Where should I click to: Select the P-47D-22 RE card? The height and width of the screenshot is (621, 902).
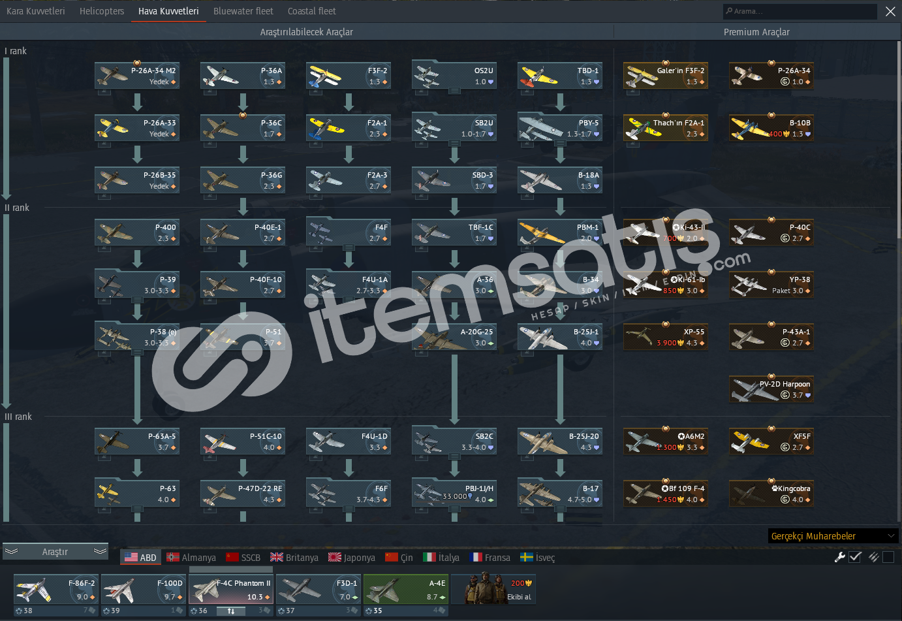click(243, 494)
